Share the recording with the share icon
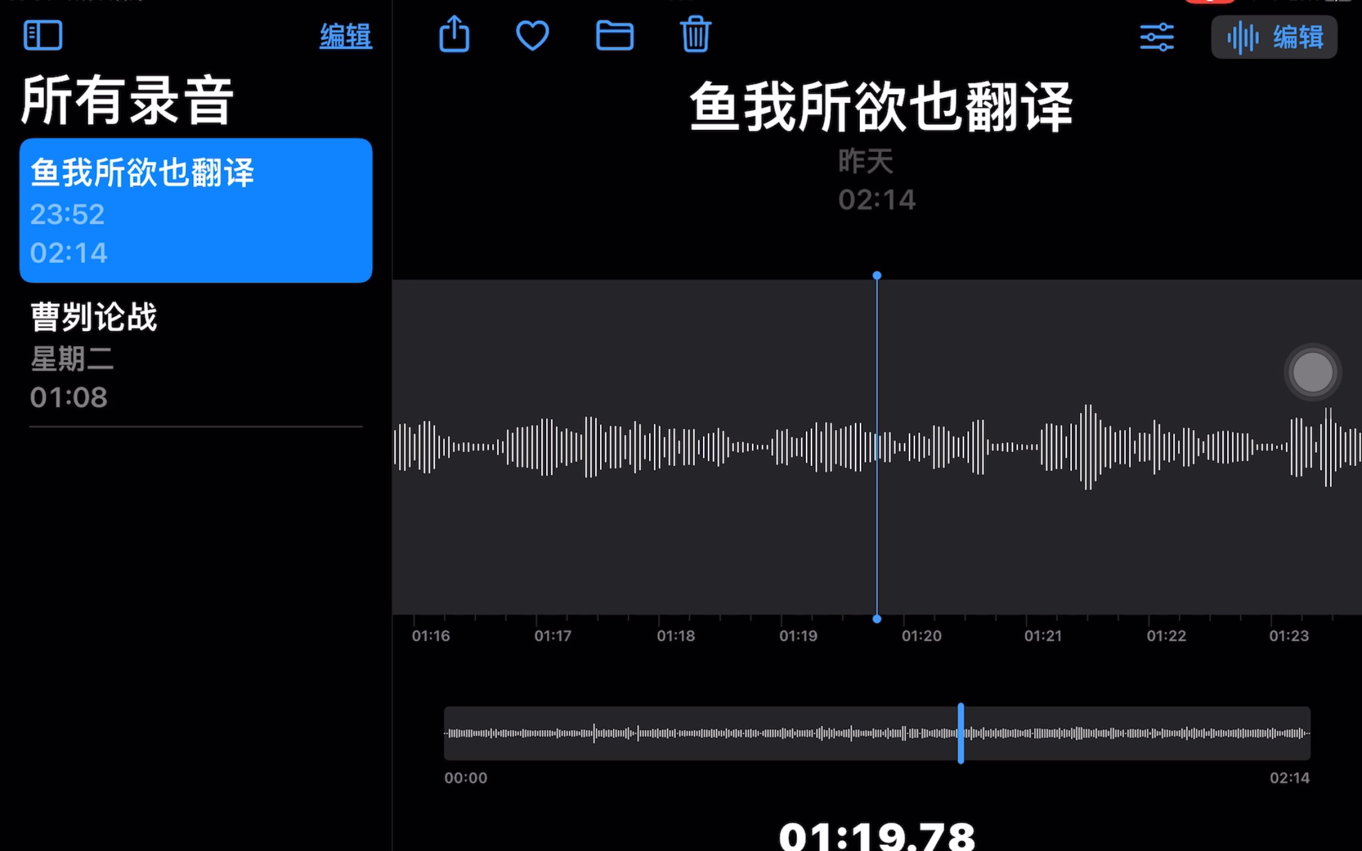The width and height of the screenshot is (1362, 851). 454,34
